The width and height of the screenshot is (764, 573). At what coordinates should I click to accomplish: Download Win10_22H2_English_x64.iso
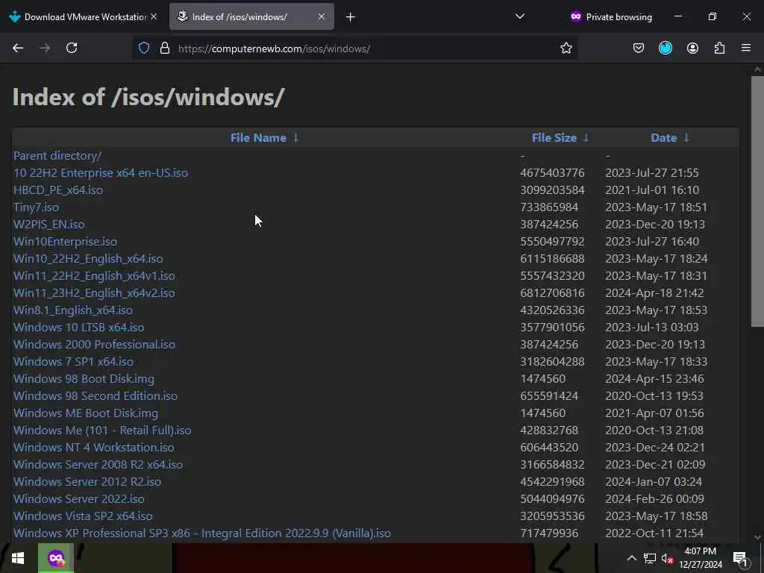pos(88,259)
